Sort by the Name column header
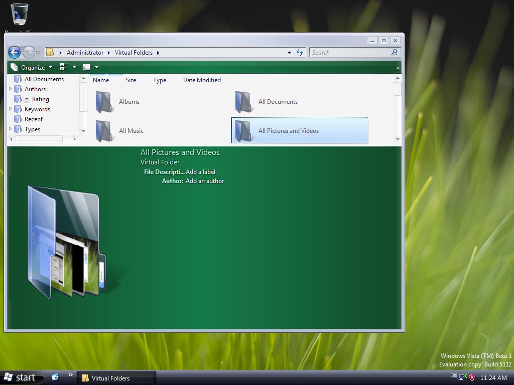 (x=100, y=80)
